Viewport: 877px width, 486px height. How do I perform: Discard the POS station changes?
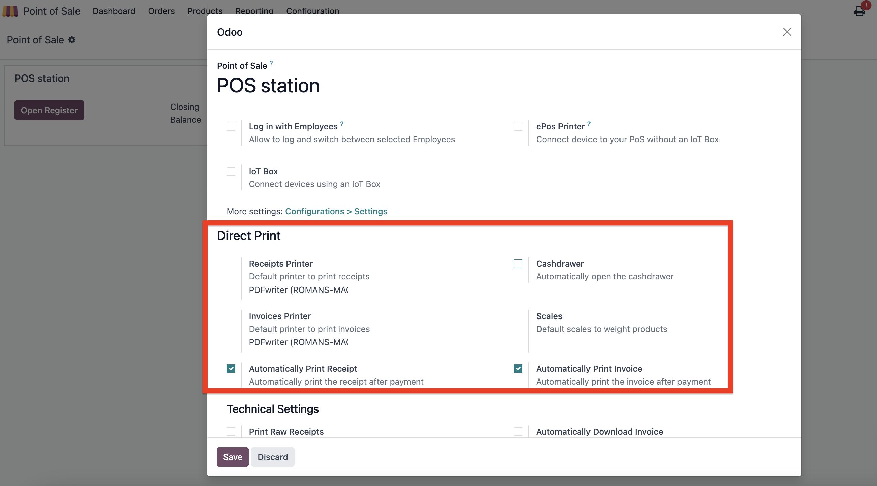(273, 457)
